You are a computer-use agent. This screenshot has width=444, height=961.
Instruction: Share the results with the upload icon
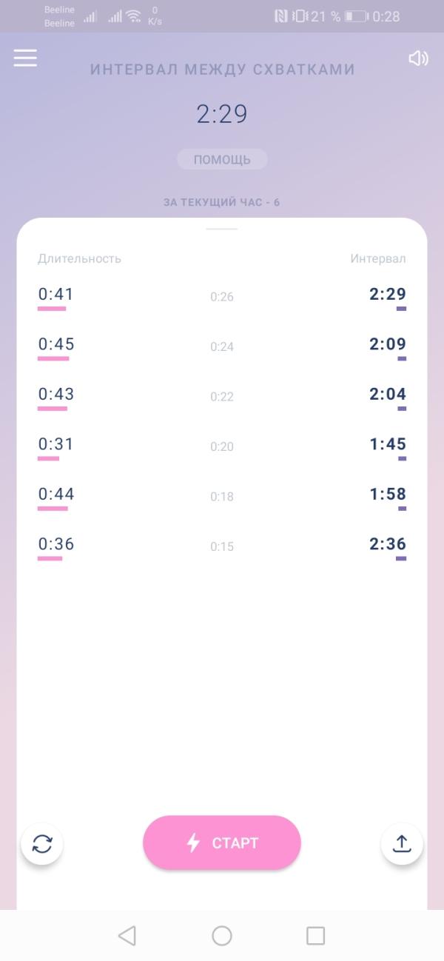402,843
